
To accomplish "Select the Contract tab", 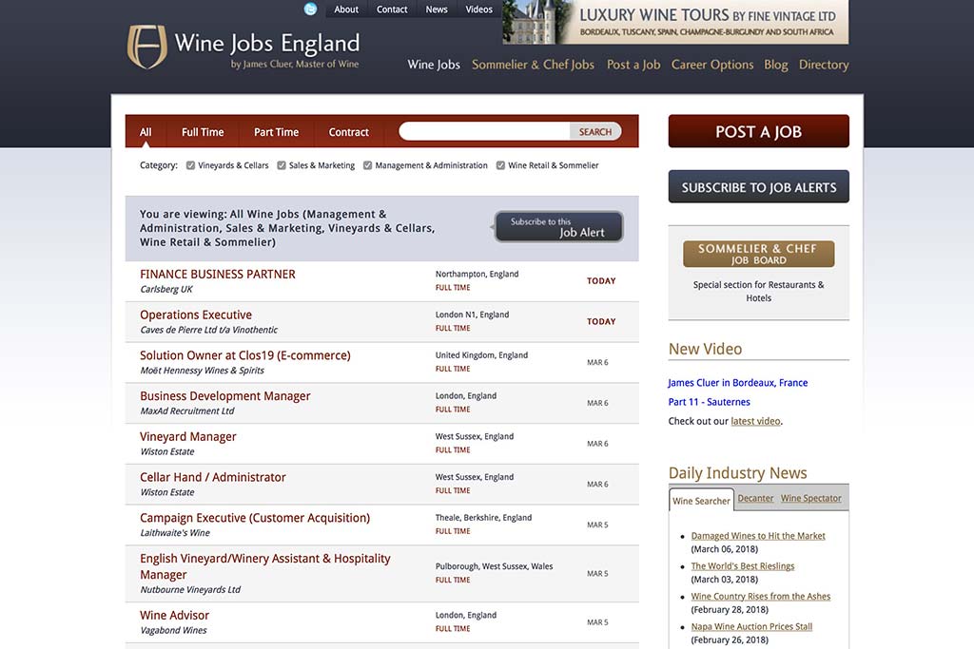I will click(x=348, y=131).
